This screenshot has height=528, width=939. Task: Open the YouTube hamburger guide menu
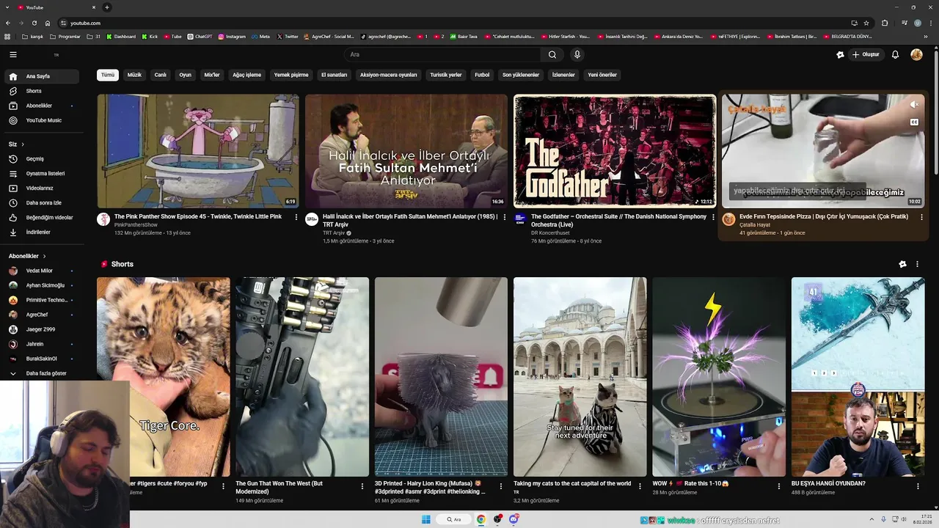tap(12, 54)
